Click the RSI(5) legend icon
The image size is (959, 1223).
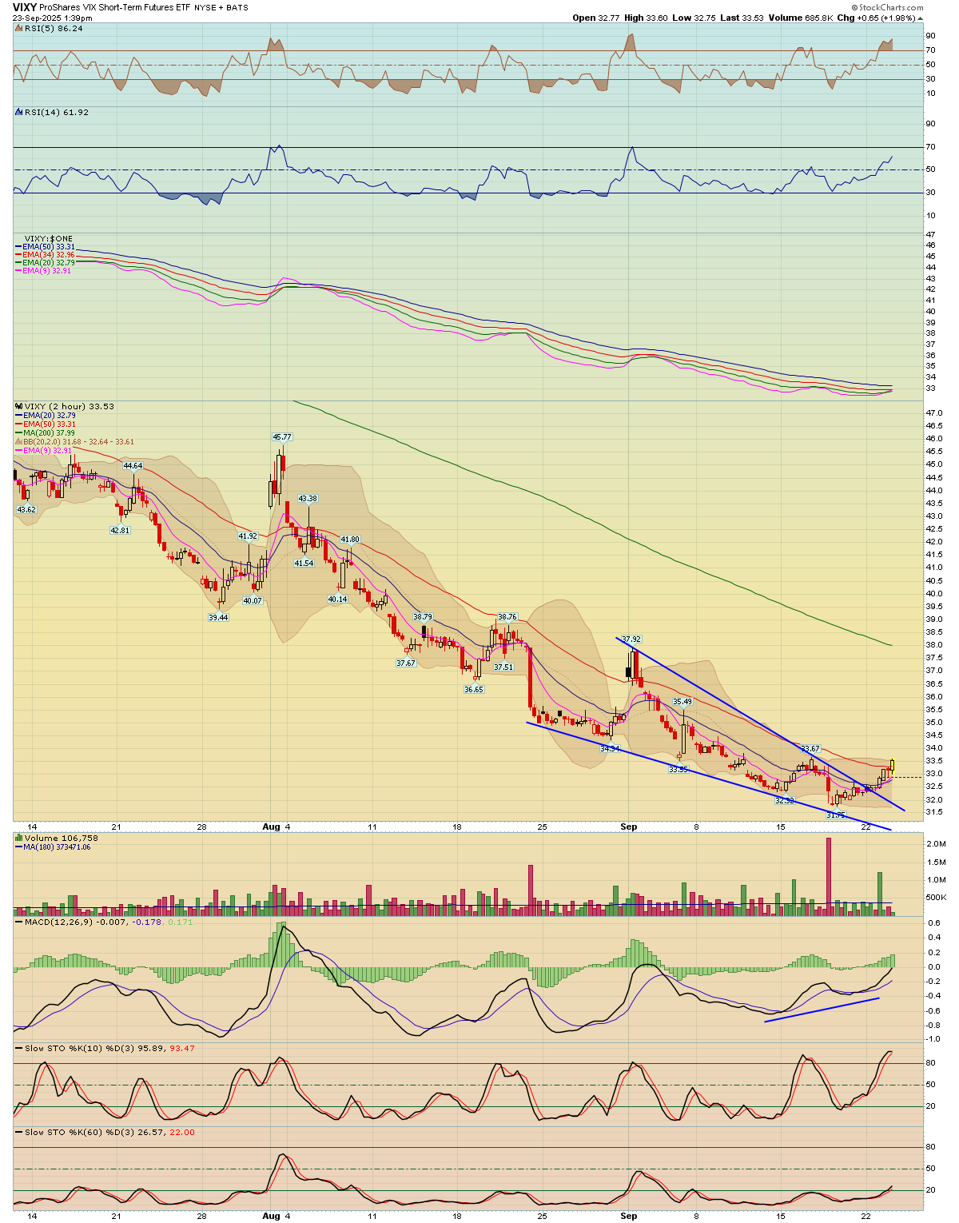point(19,29)
